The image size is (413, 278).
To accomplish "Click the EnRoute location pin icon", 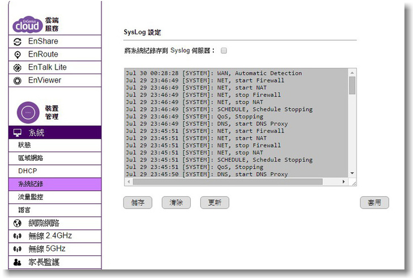I will pos(18,54).
